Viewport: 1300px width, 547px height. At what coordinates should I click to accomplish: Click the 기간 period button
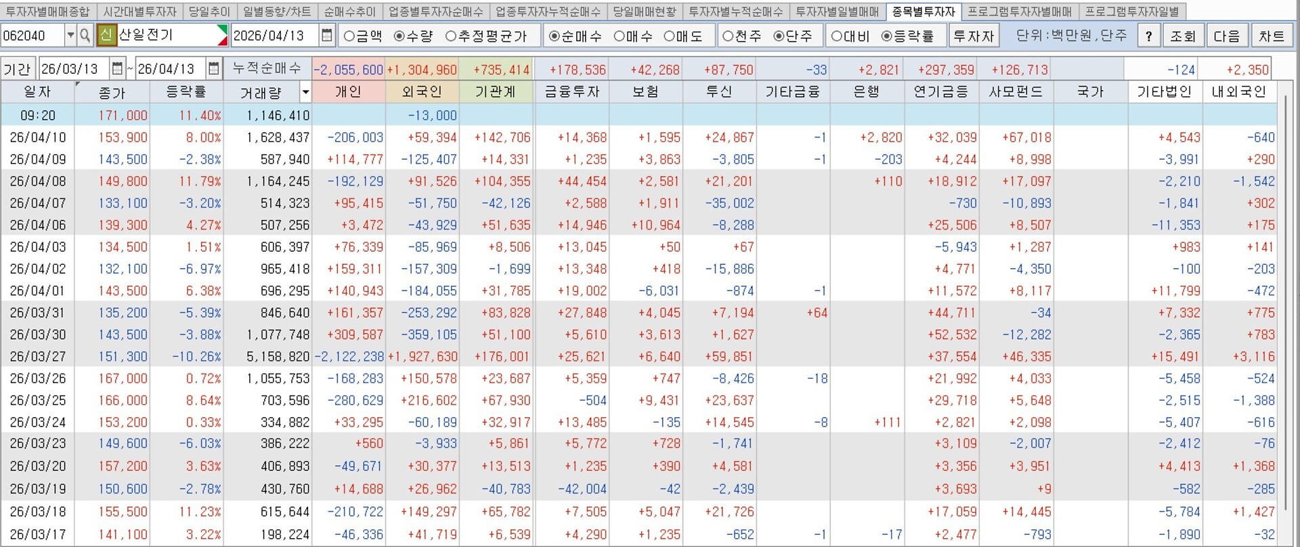(18, 68)
